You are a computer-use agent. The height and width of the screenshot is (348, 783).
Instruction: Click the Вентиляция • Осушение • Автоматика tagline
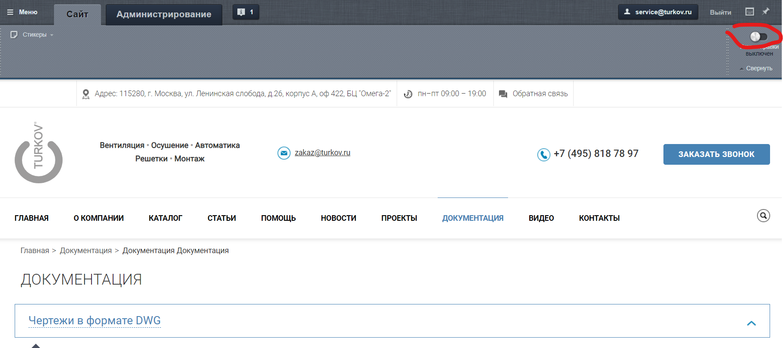170,145
